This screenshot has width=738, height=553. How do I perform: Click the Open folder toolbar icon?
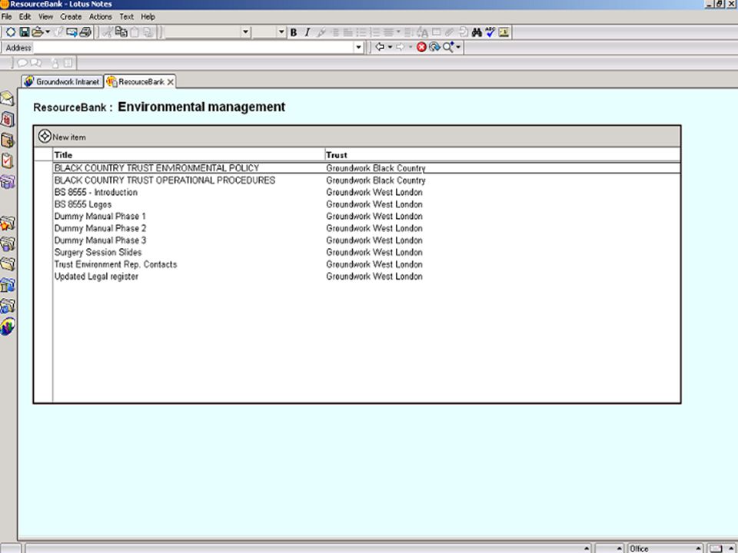point(38,32)
